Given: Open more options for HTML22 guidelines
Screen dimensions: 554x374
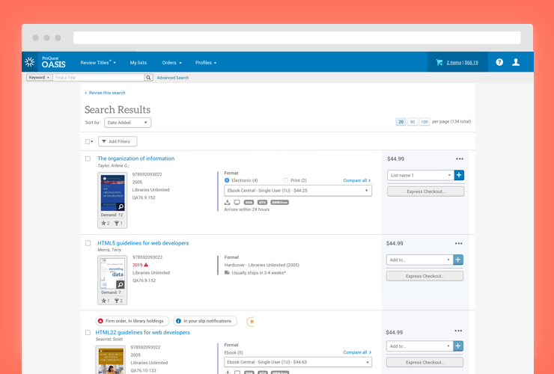Looking at the screenshot, I should click(x=458, y=331).
